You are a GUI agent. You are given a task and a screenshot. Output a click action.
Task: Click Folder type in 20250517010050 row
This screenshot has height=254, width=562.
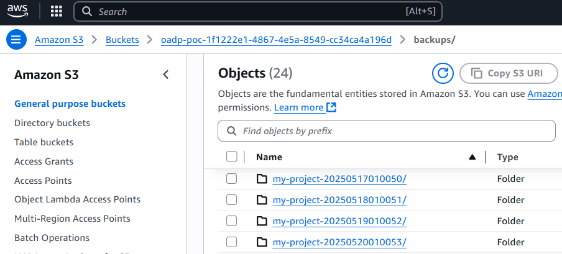coord(510,179)
